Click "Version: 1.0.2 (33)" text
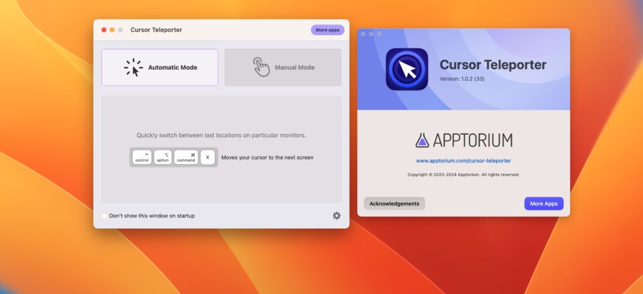643x294 pixels. (x=462, y=79)
